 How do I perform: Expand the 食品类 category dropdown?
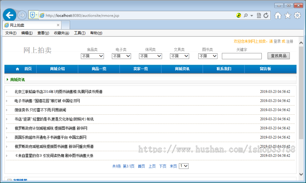click(x=92, y=56)
